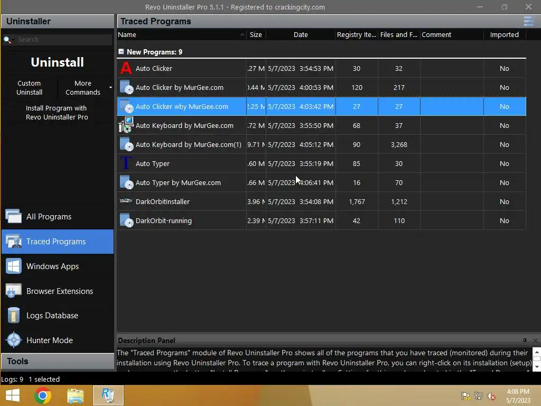
Task: Click the selected Auto Clicker wby MurGee.com icon
Action: pyautogui.click(x=126, y=106)
